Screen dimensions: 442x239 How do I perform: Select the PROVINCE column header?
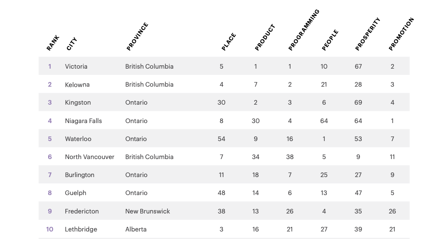(x=137, y=37)
